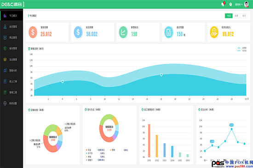Click the help question bubble icon in header
The image size is (253, 168).
[x=230, y=4]
